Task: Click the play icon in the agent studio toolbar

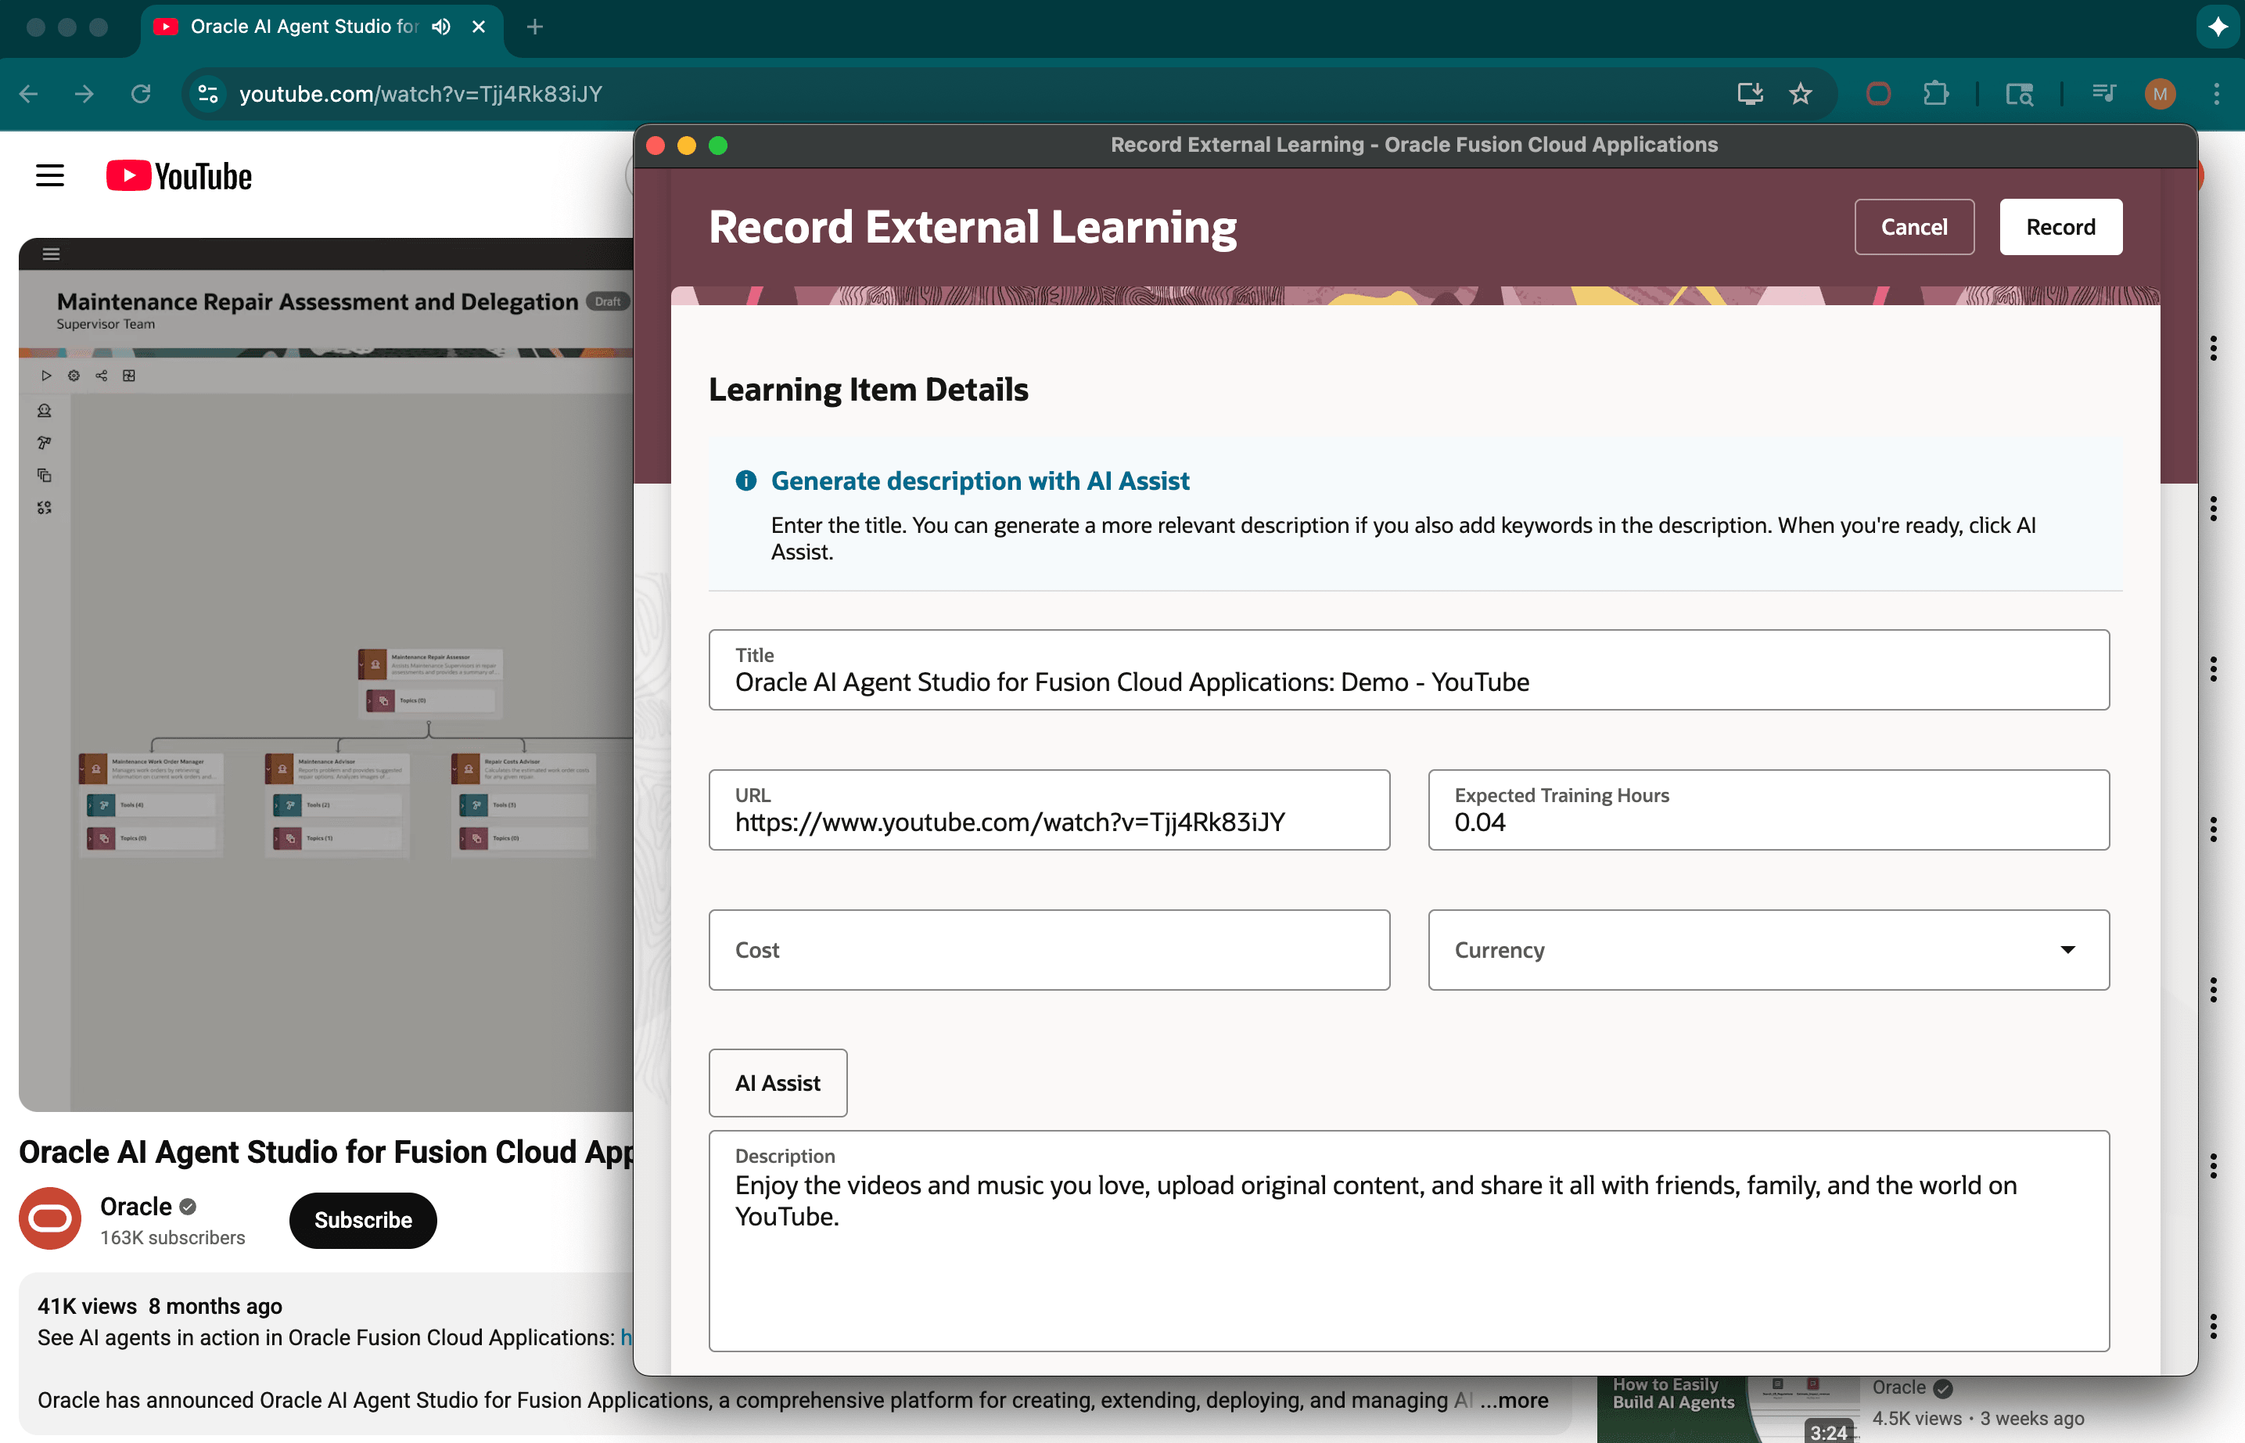Action: click(47, 375)
